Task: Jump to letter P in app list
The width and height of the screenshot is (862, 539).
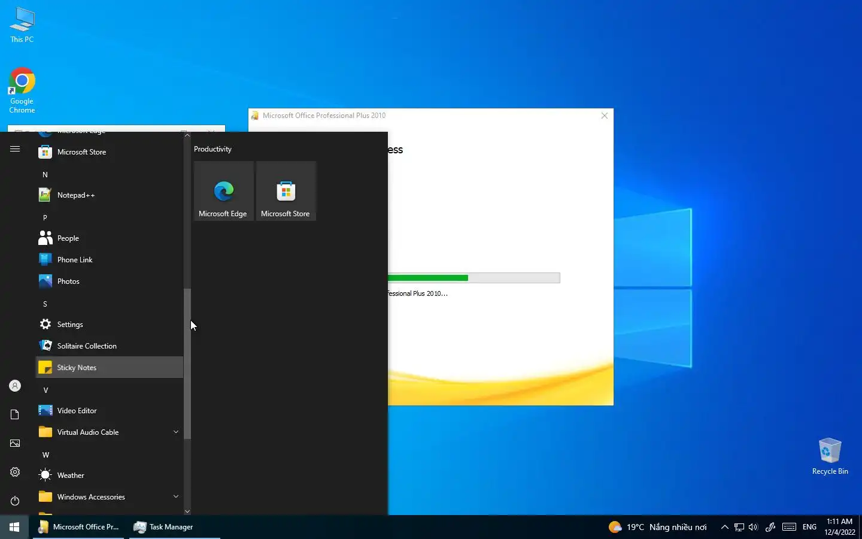Action: click(x=110, y=217)
